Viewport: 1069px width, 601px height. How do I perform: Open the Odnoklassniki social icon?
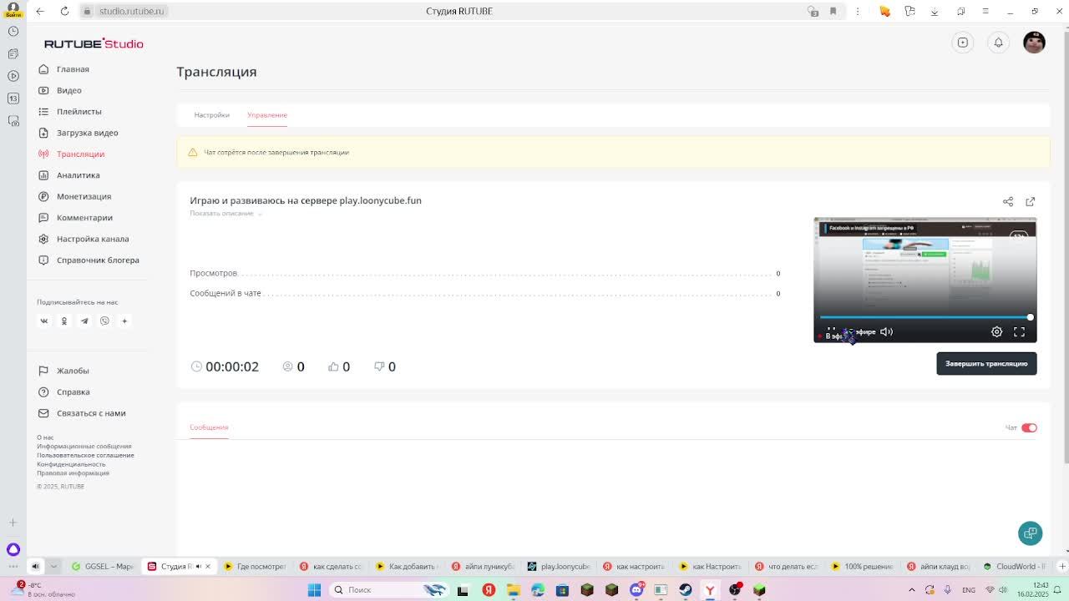64,321
